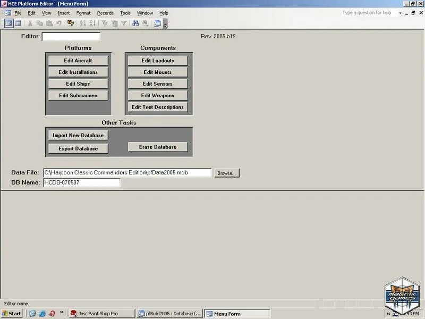The image size is (425, 319).
Task: Click the Rev. 2005.b19 text
Action: tap(218, 36)
